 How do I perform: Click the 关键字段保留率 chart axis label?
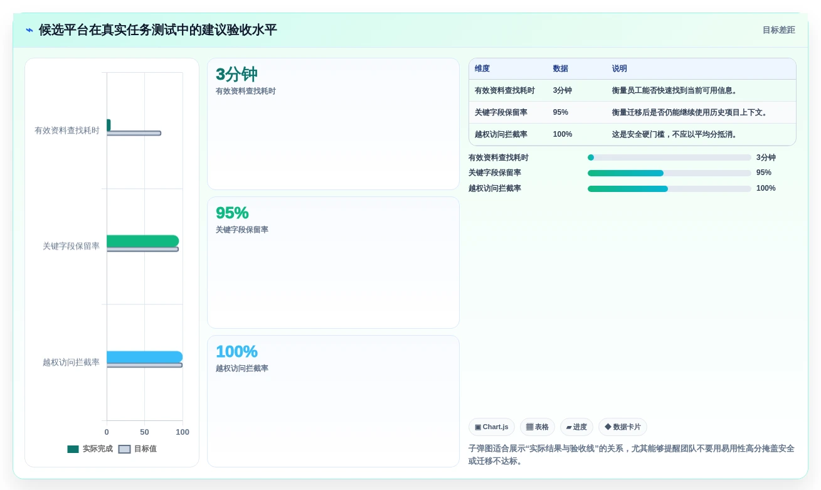coord(71,247)
